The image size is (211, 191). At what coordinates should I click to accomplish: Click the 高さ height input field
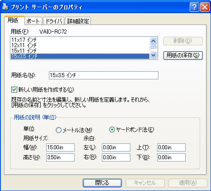[60, 157]
